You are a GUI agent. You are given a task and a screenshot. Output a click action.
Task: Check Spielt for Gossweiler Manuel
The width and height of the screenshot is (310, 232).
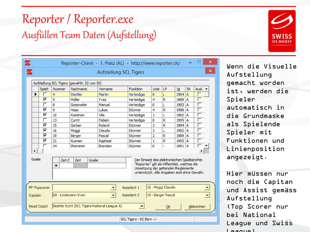coord(45,104)
